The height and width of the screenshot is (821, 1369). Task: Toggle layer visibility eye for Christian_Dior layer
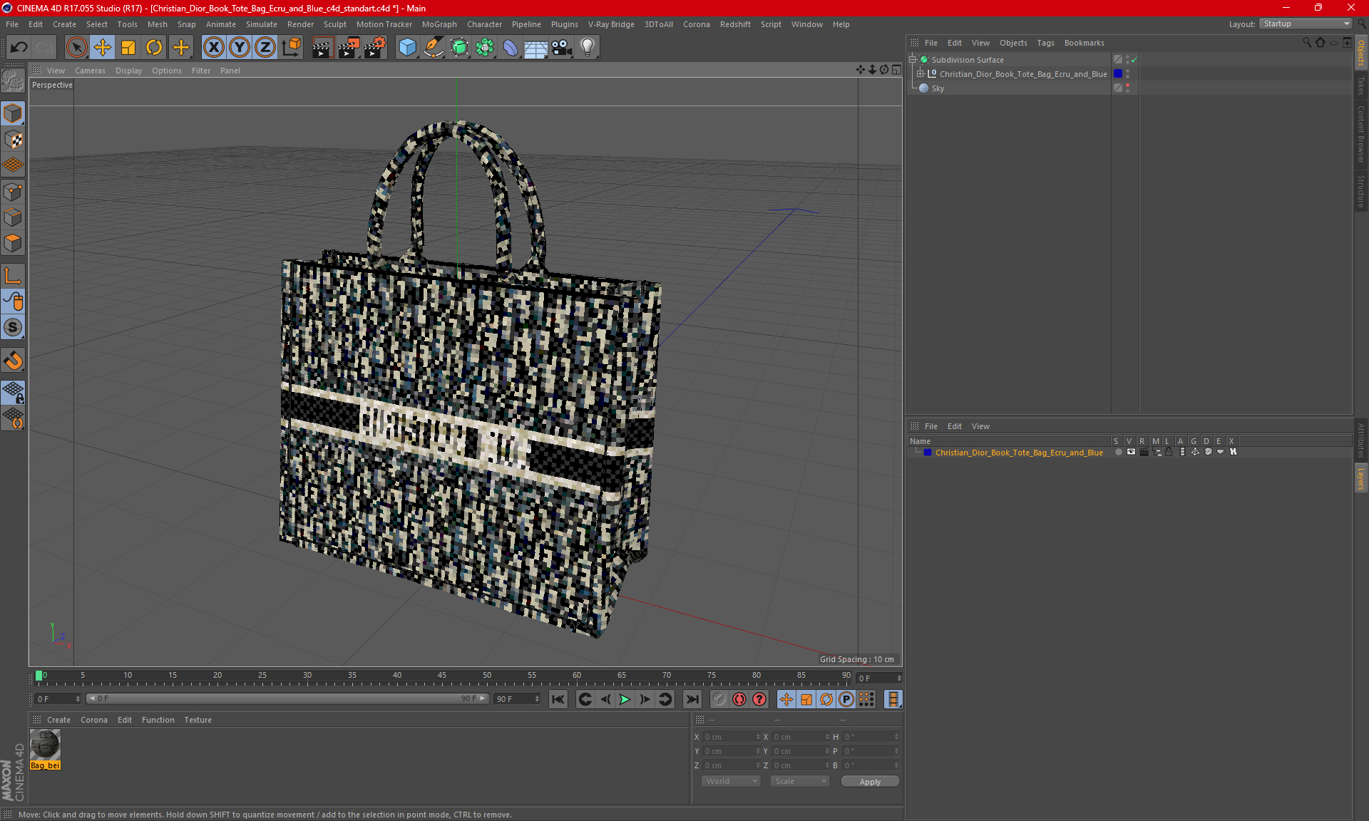[1131, 452]
